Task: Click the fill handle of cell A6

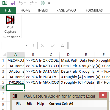Action: coord(24,90)
